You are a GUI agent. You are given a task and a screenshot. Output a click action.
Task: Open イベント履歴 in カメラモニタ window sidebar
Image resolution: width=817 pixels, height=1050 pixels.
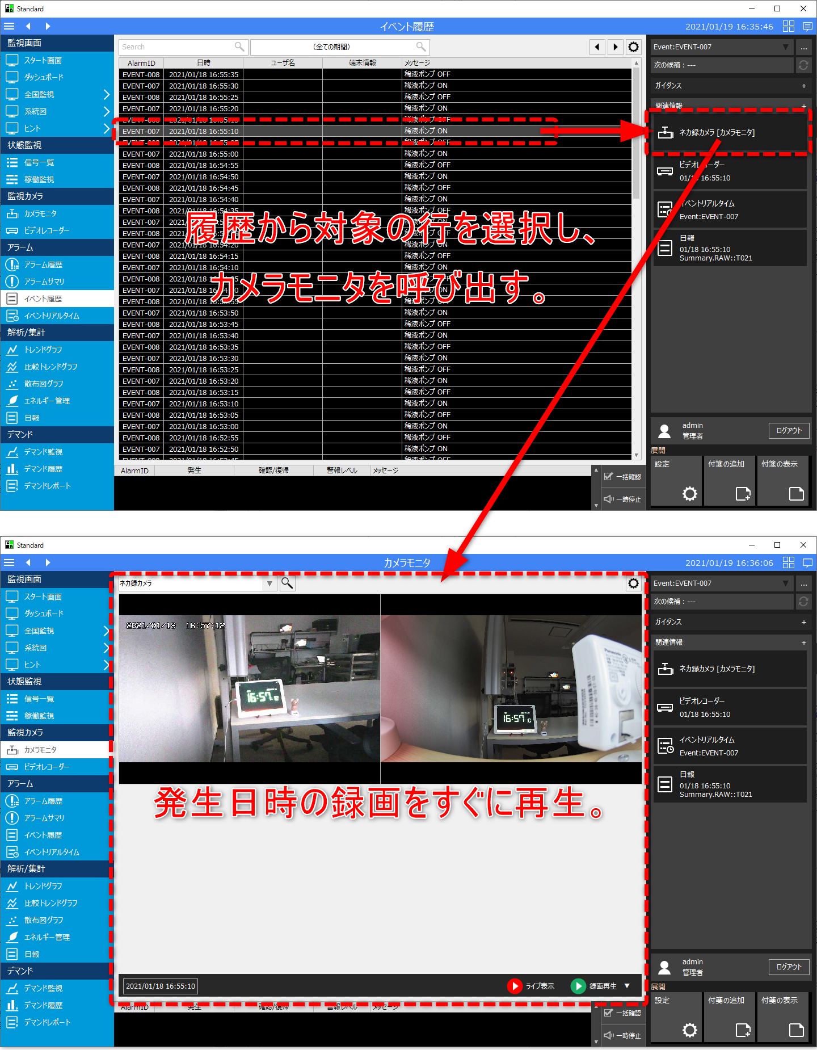coord(57,835)
